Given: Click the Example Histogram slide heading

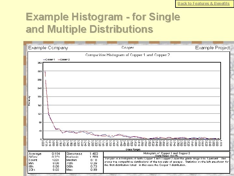Looking at the screenshot, I should [x=103, y=23].
